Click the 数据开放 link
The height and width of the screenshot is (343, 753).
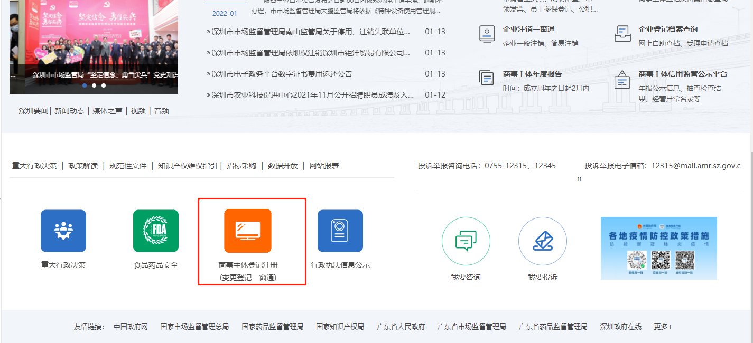283,165
